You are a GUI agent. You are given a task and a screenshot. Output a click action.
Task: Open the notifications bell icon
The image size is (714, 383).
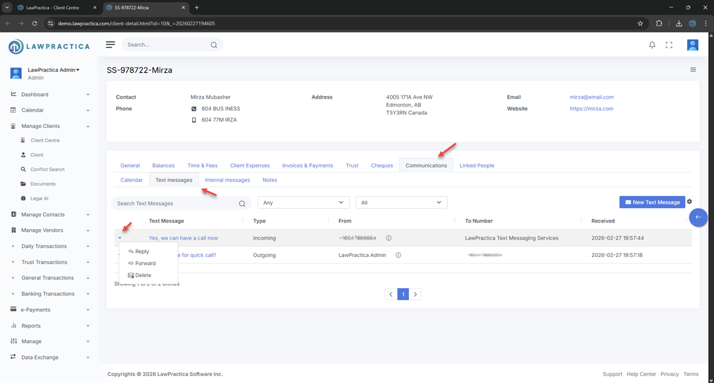click(652, 45)
